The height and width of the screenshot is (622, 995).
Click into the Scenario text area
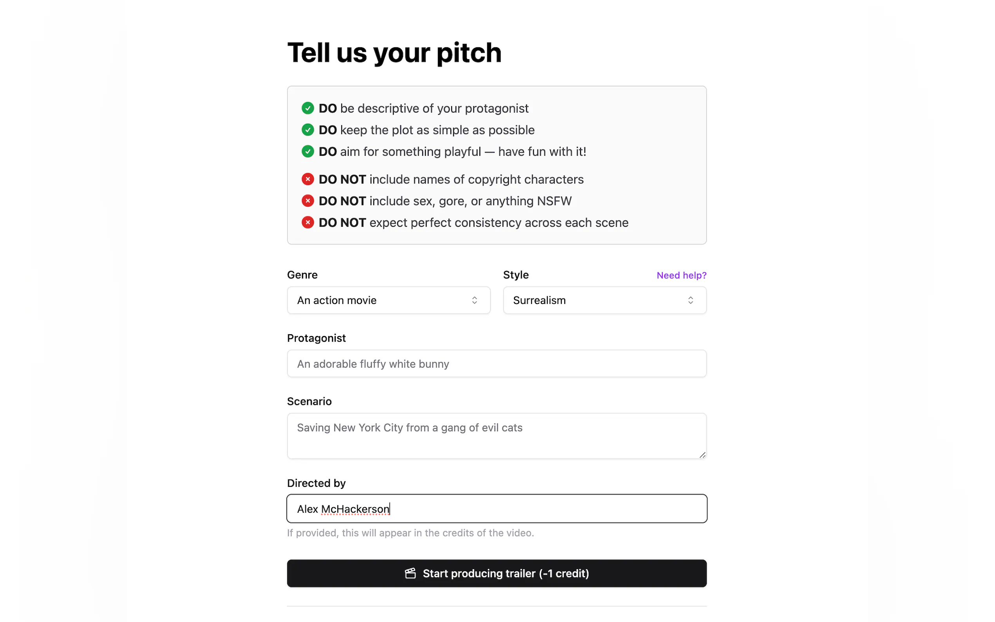(x=497, y=436)
